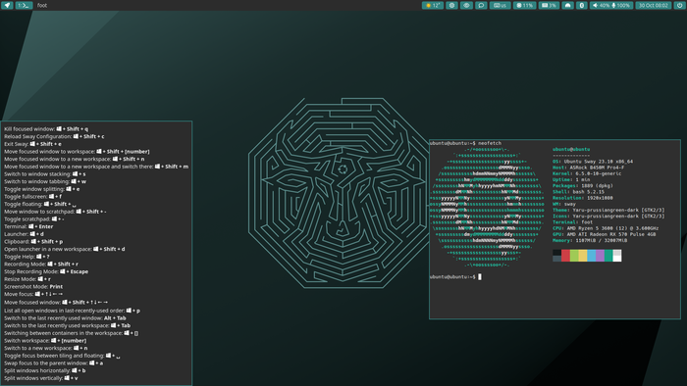The image size is (687, 386).
Task: Click the green swatch in neofetch palette
Action: tap(574, 256)
